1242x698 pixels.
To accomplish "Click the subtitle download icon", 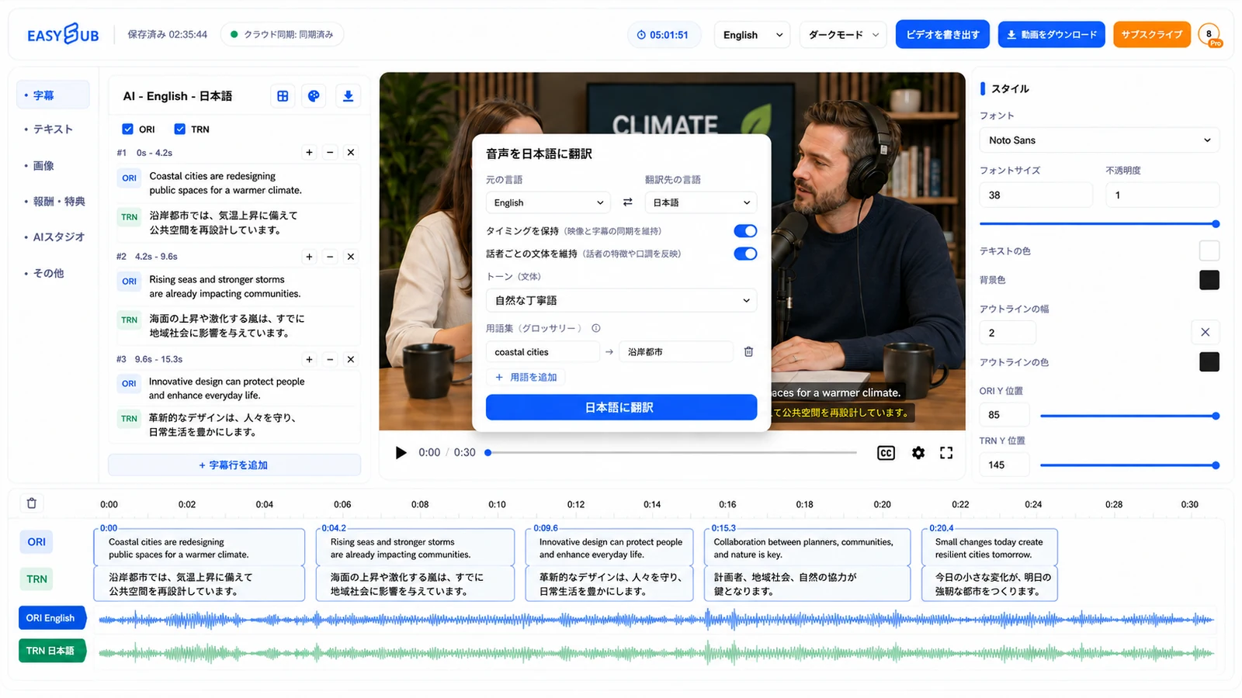I will [x=348, y=96].
